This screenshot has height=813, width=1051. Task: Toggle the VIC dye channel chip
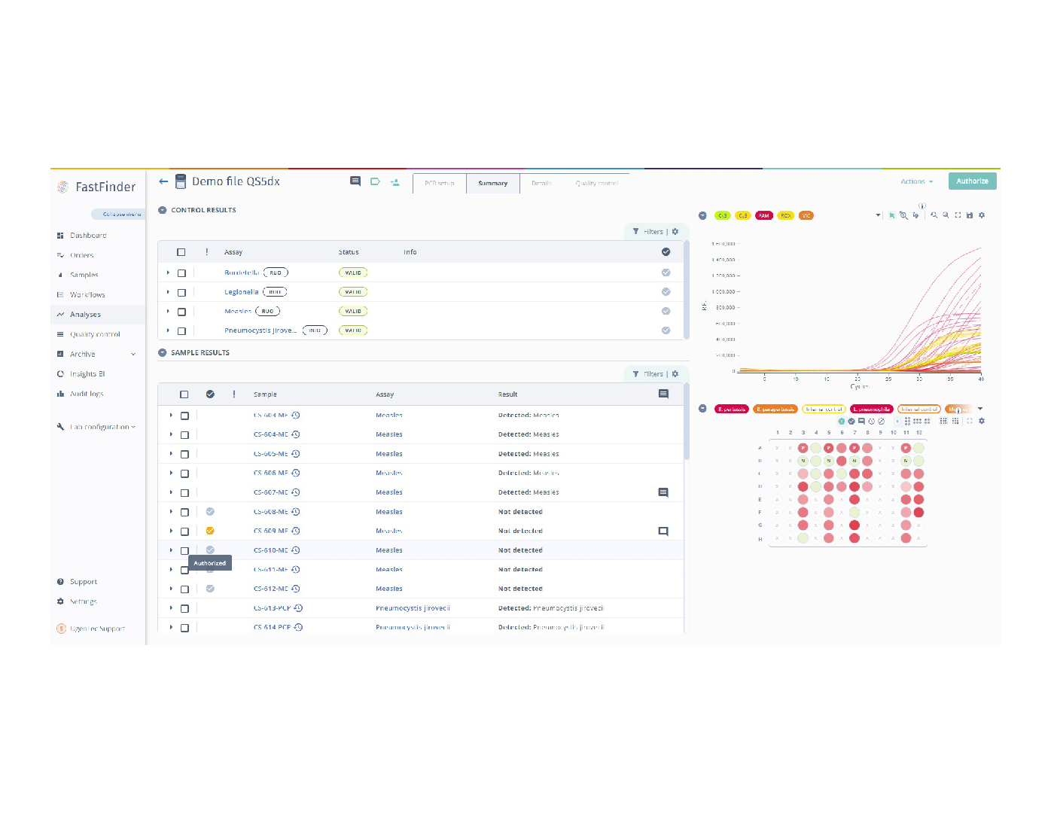(806, 215)
